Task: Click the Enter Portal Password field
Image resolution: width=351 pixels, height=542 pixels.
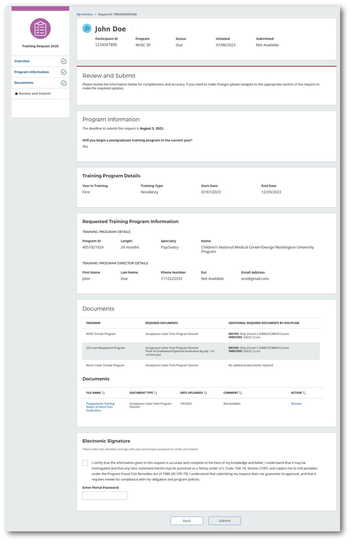Action: click(105, 495)
